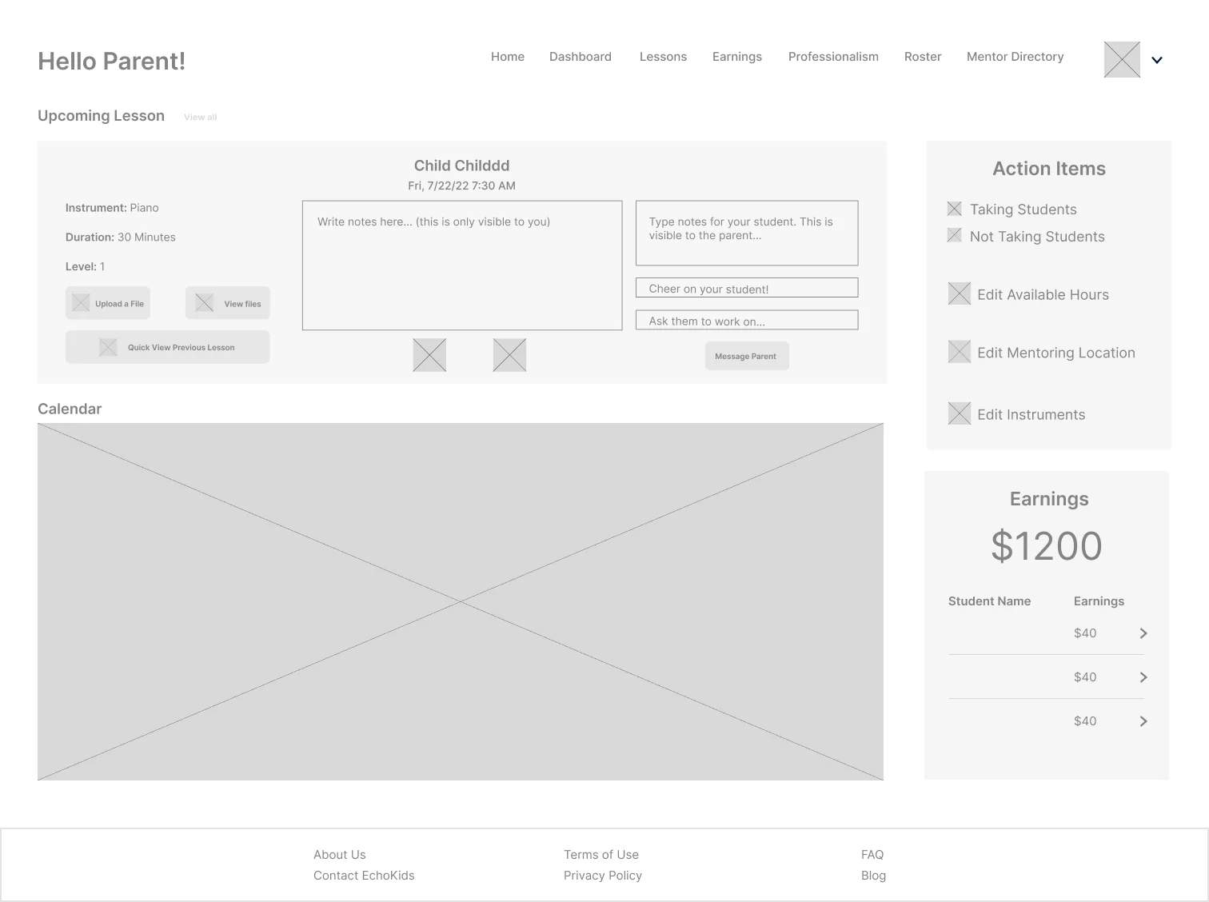Click the View files button

click(x=228, y=303)
